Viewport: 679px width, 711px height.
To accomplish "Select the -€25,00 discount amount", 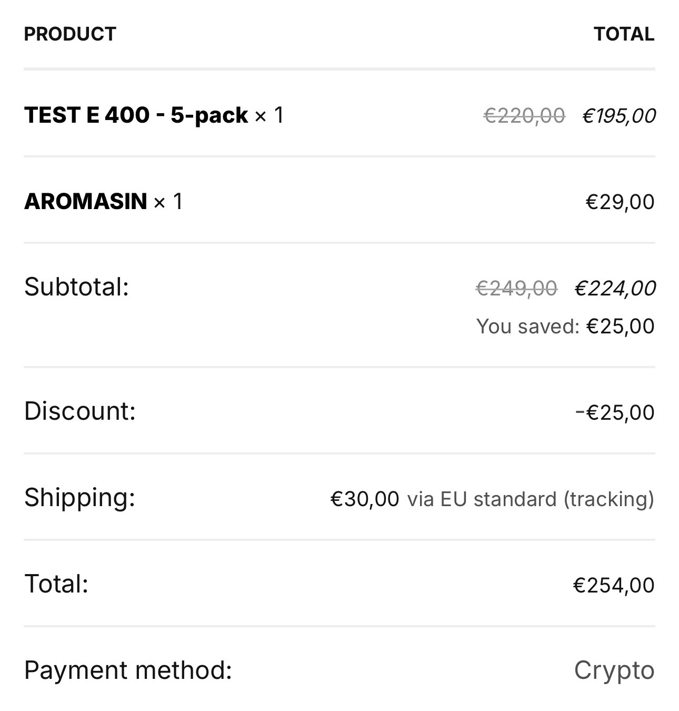I will (614, 412).
